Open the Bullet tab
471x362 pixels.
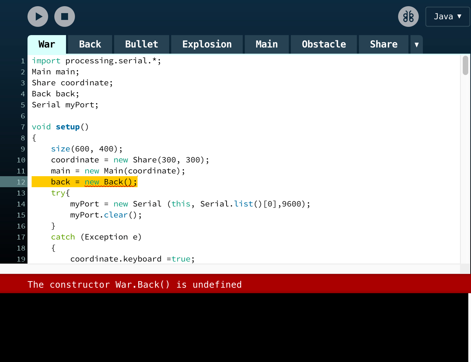tap(142, 44)
